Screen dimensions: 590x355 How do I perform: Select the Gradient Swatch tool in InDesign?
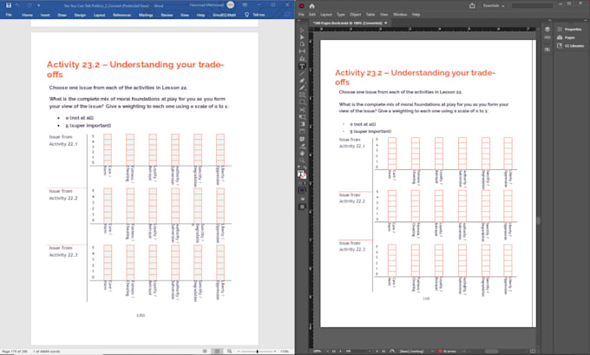[302, 124]
